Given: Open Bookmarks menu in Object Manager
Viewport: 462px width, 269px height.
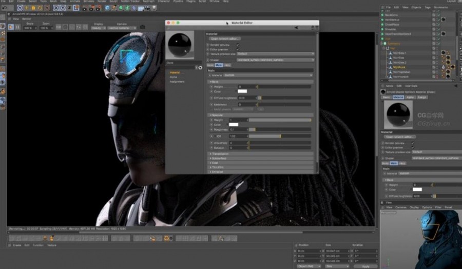Looking at the screenshot, I should pyautogui.click(x=441, y=7).
